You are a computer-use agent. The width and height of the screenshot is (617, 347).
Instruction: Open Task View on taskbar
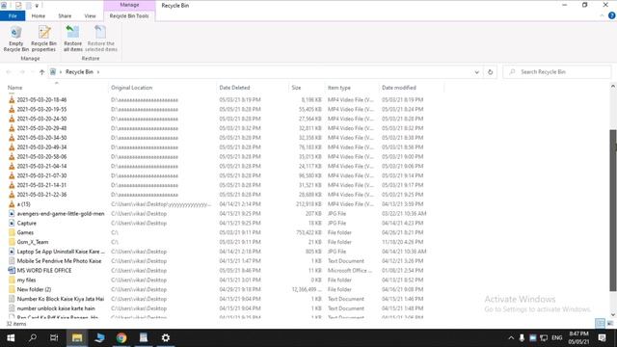pyautogui.click(x=54, y=337)
